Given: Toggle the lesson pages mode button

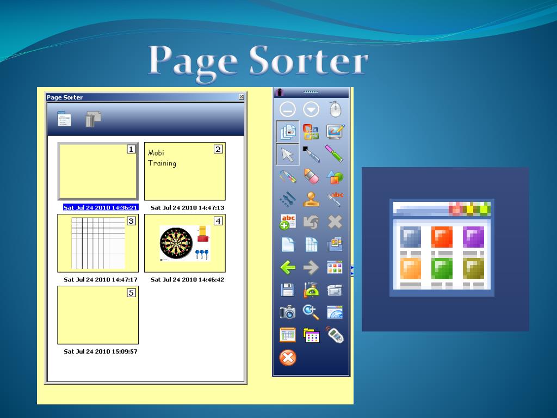Looking at the screenshot, I should point(288,132).
